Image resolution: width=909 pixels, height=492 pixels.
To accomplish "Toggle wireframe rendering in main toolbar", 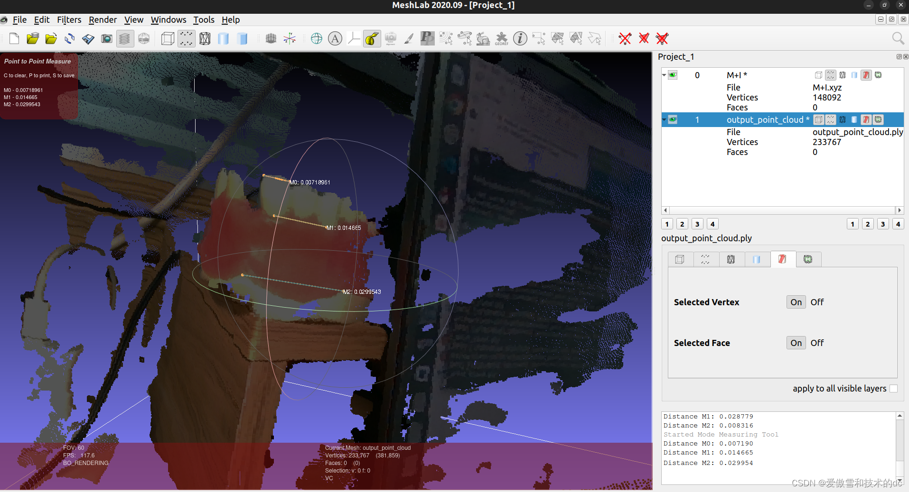I will [205, 38].
